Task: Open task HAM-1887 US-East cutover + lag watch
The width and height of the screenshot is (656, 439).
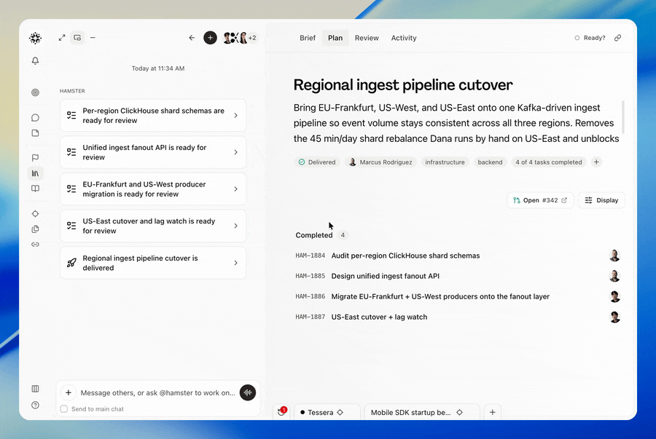Action: pos(458,317)
